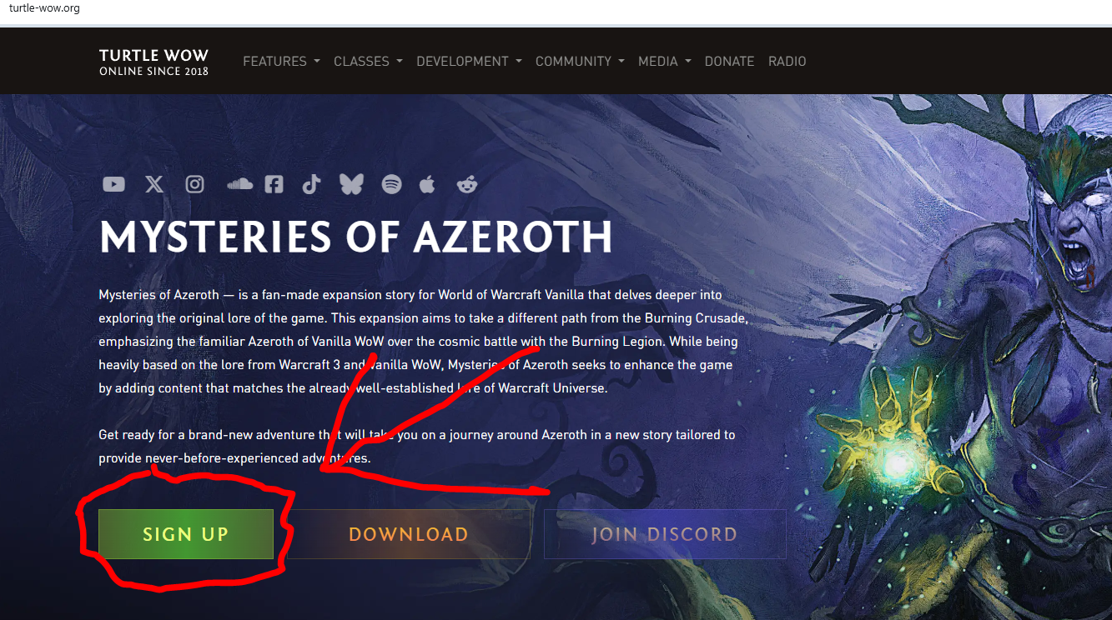Expand the Community dropdown menu
This screenshot has height=620, width=1112.
pos(580,61)
